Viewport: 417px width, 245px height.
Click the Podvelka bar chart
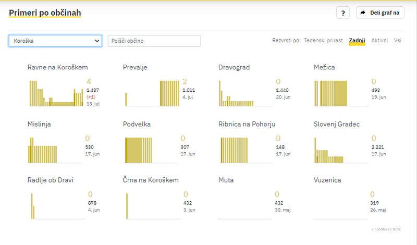pyautogui.click(x=151, y=150)
